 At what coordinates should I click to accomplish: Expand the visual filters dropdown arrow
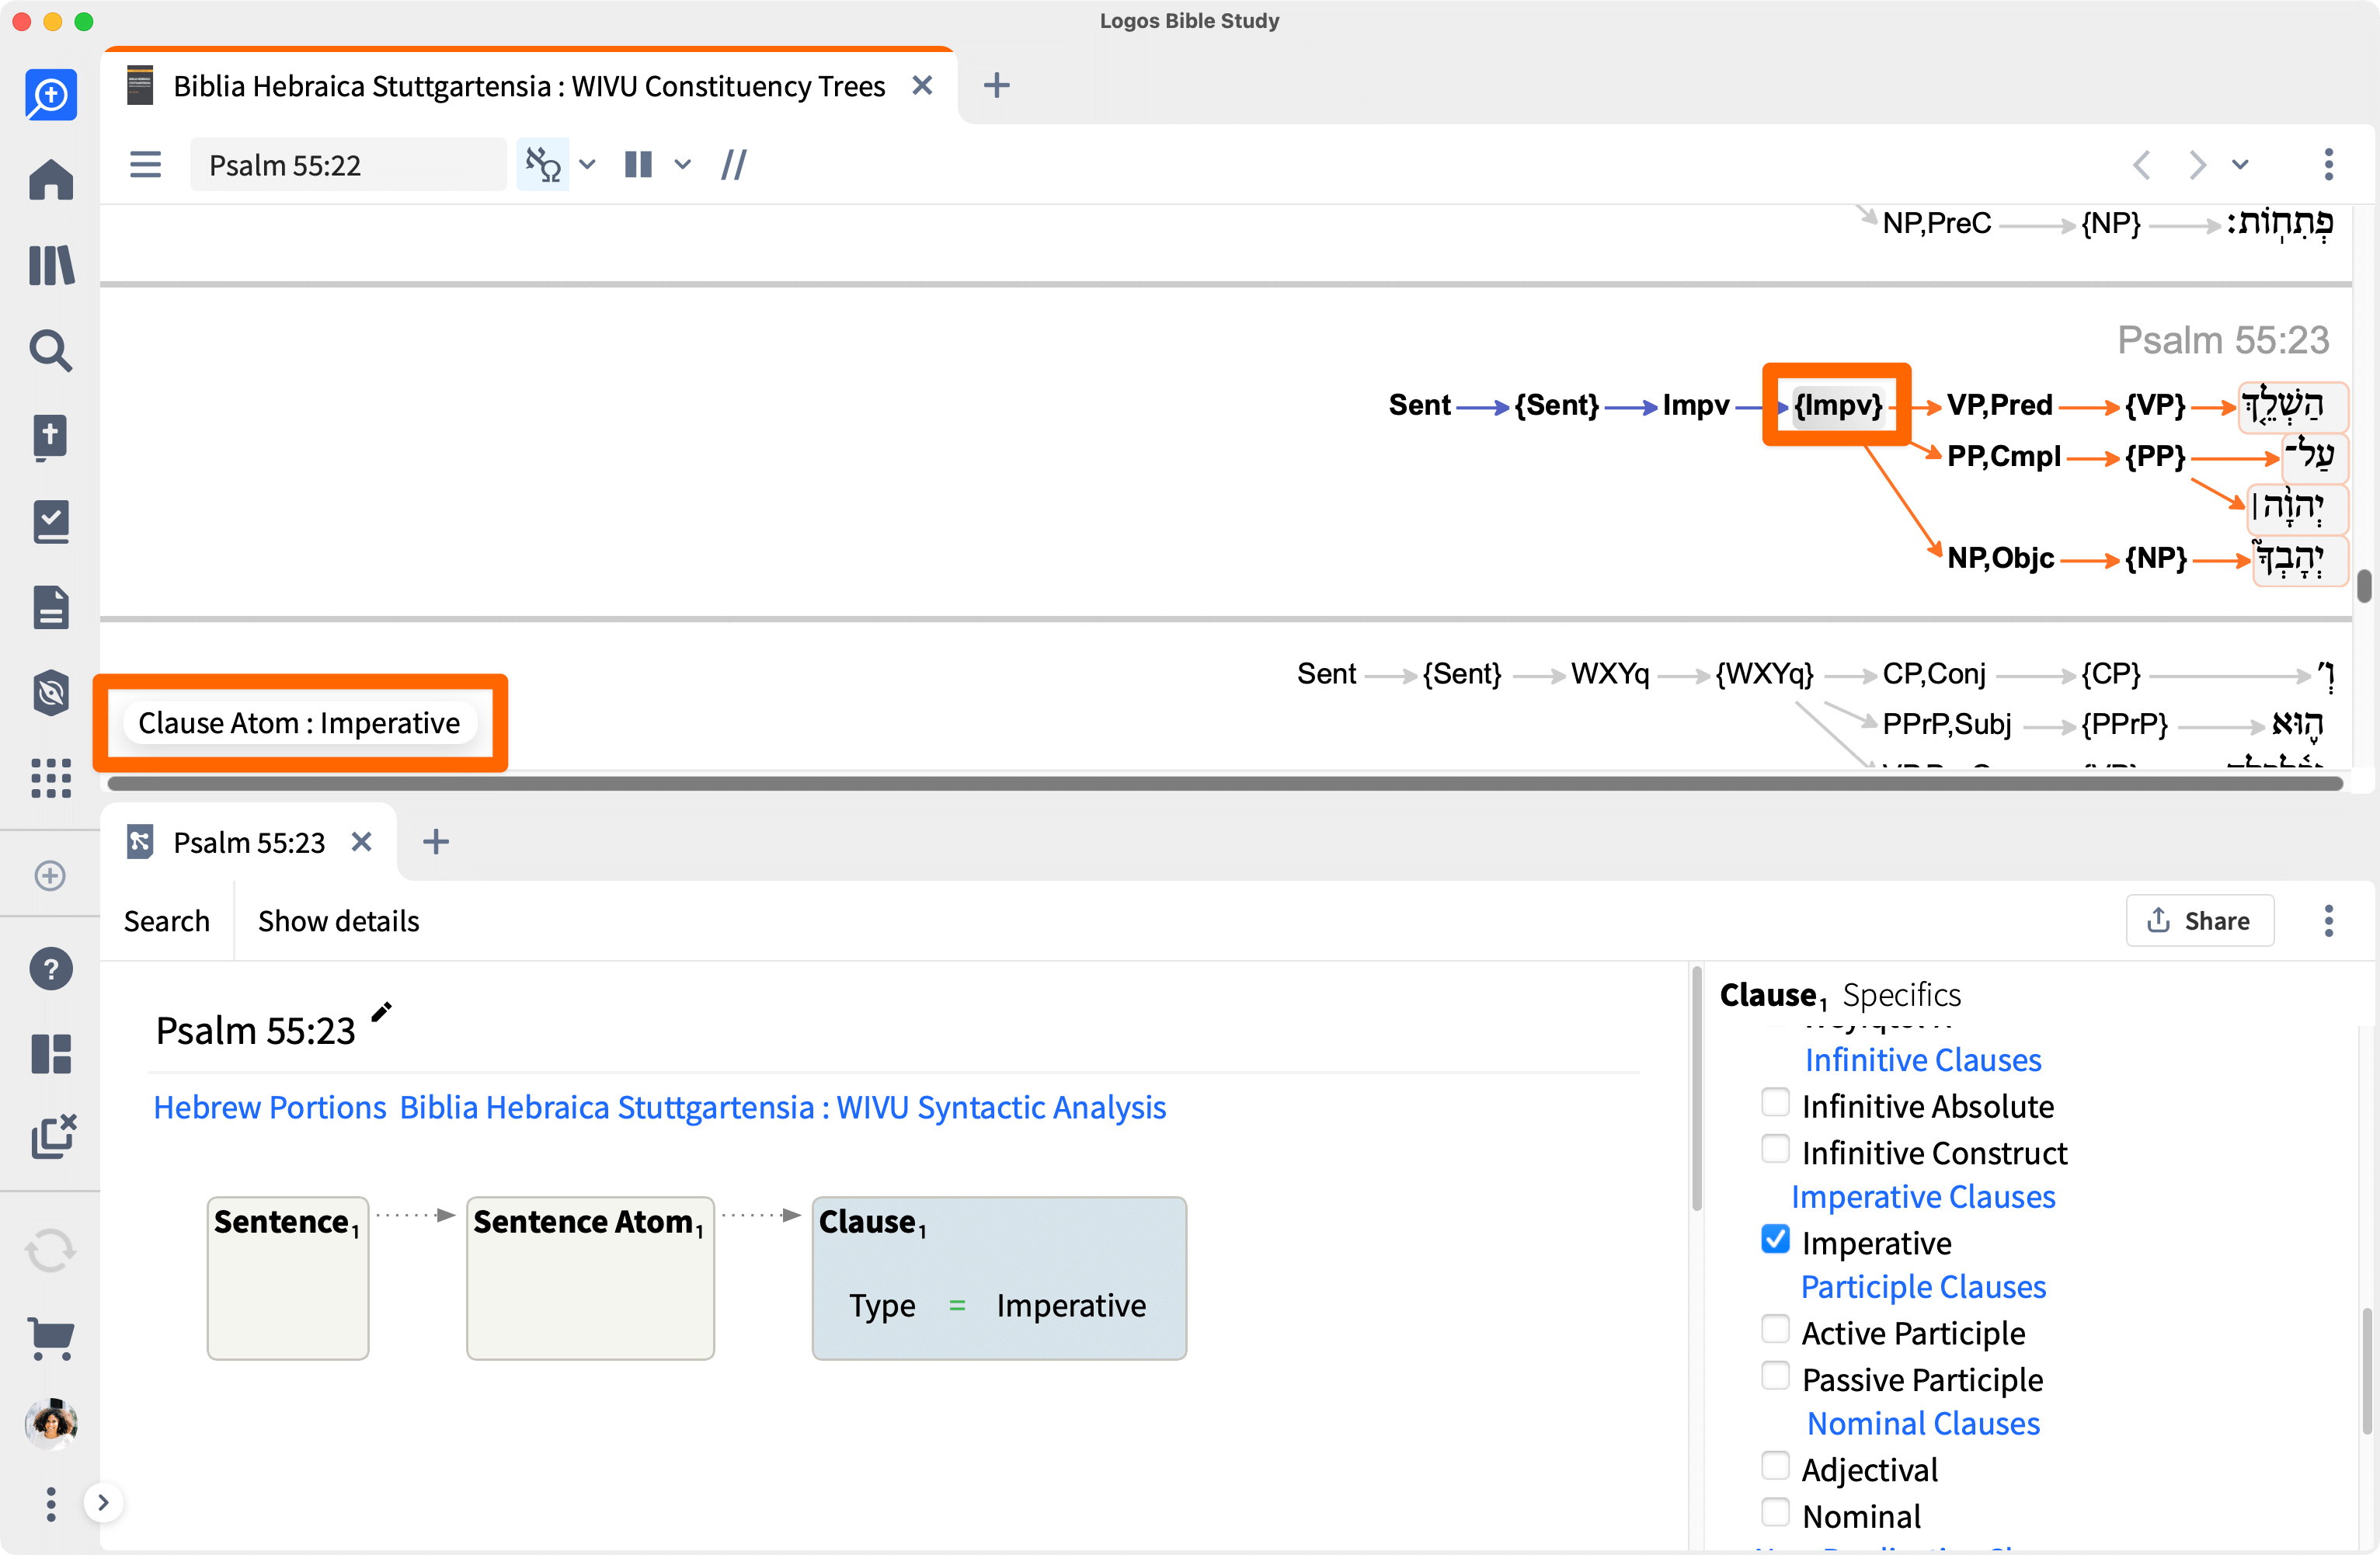click(588, 164)
